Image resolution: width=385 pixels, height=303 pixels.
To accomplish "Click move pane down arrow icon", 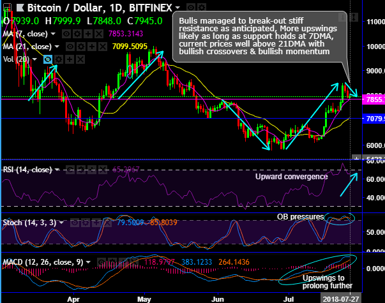I will click(342, 17).
